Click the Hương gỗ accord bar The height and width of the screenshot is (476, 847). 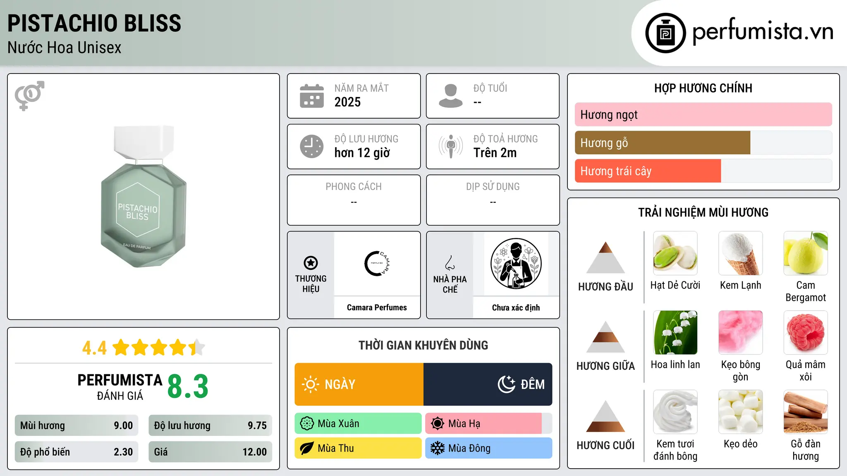click(x=703, y=143)
